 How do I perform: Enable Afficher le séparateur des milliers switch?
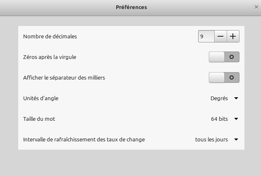(x=224, y=77)
